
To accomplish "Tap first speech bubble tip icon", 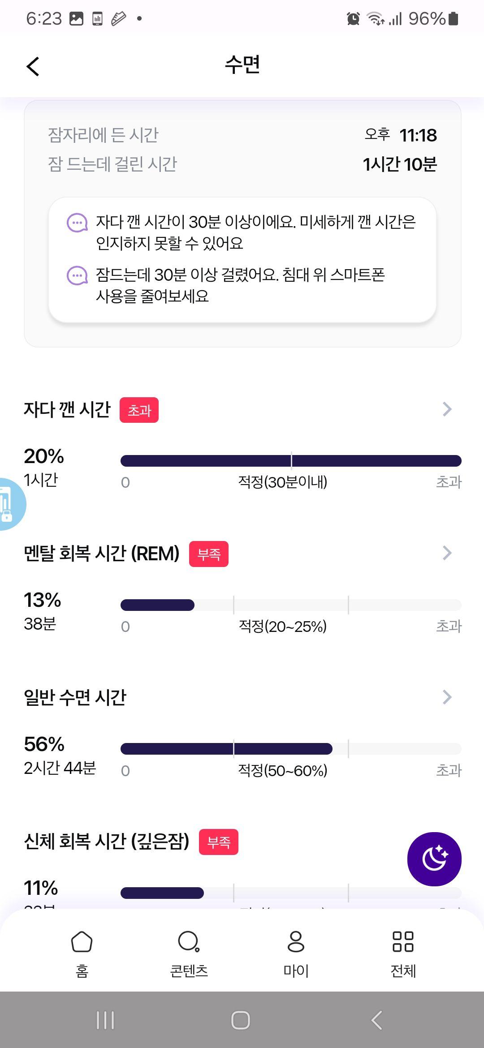I will pos(77,223).
